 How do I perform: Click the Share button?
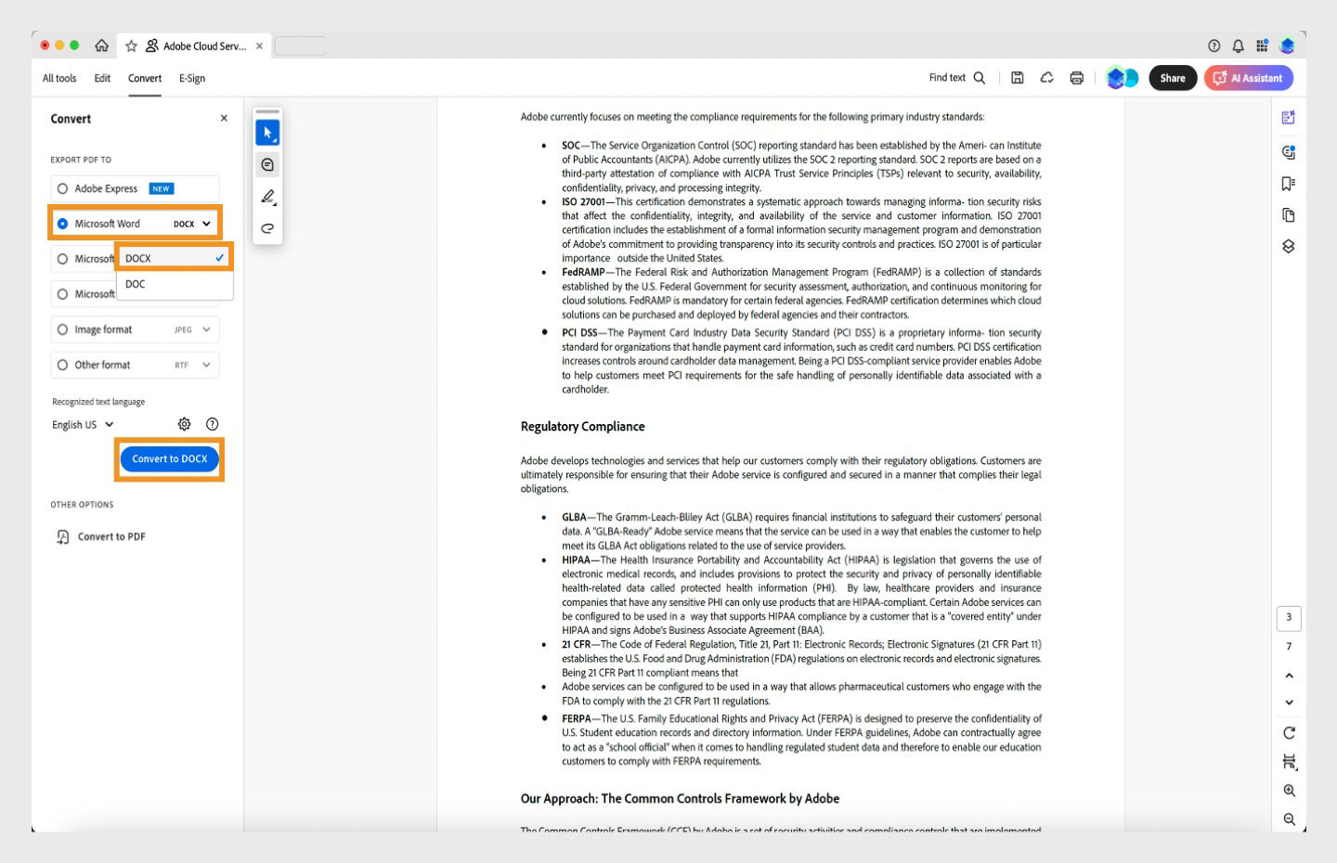1173,78
